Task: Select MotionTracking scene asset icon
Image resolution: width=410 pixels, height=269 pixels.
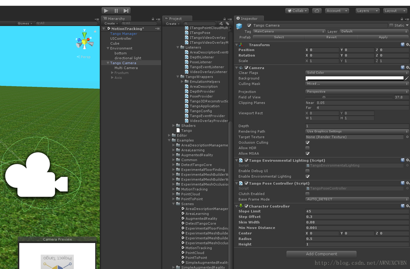Action: (x=182, y=248)
